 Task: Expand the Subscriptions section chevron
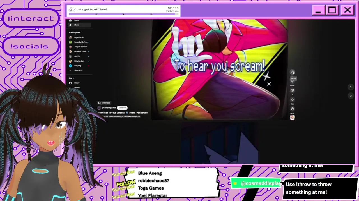[x=82, y=33]
